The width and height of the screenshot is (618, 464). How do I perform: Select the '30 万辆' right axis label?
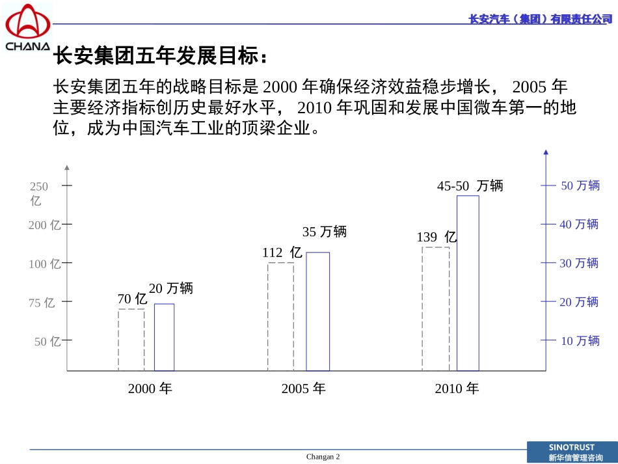tap(579, 263)
